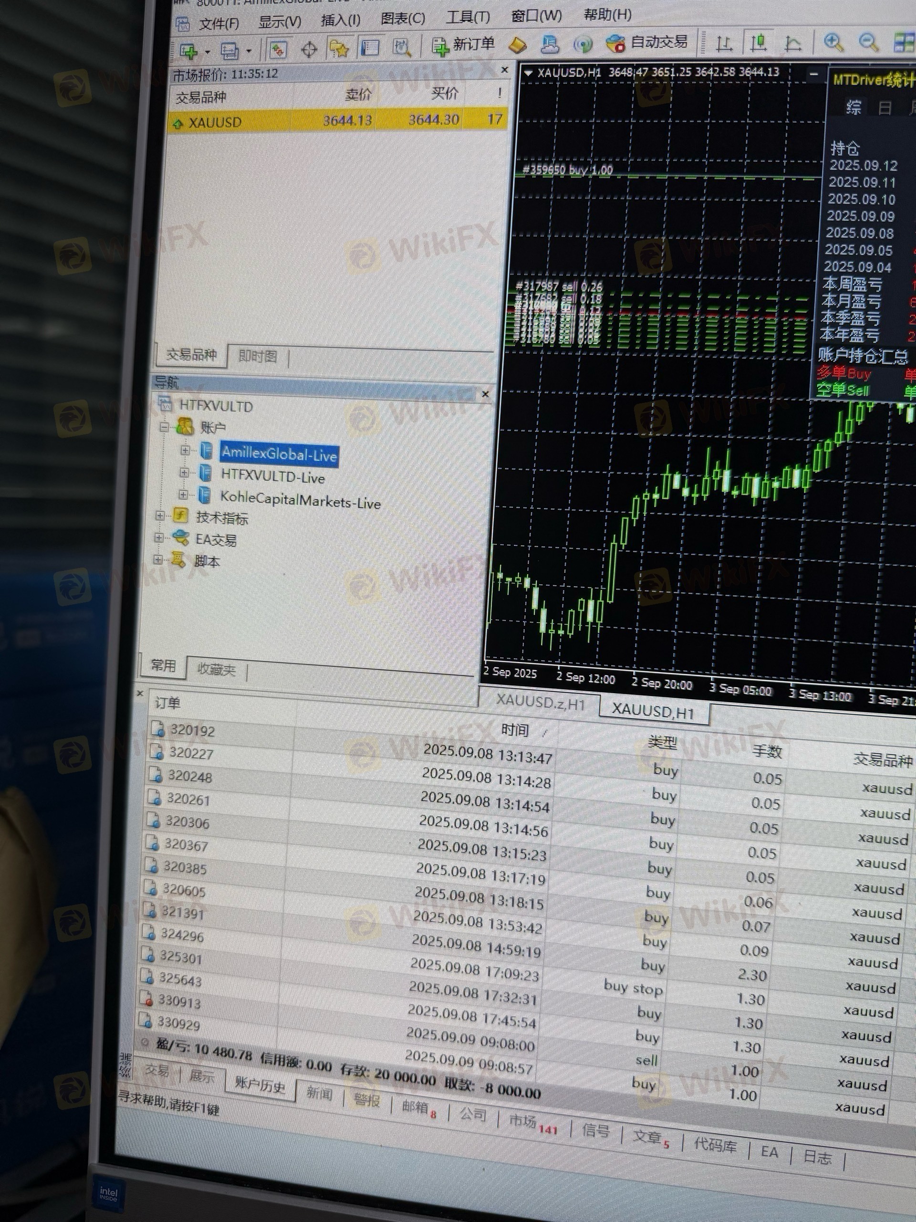
Task: Switch chart to candlesticks icon
Action: click(x=759, y=42)
